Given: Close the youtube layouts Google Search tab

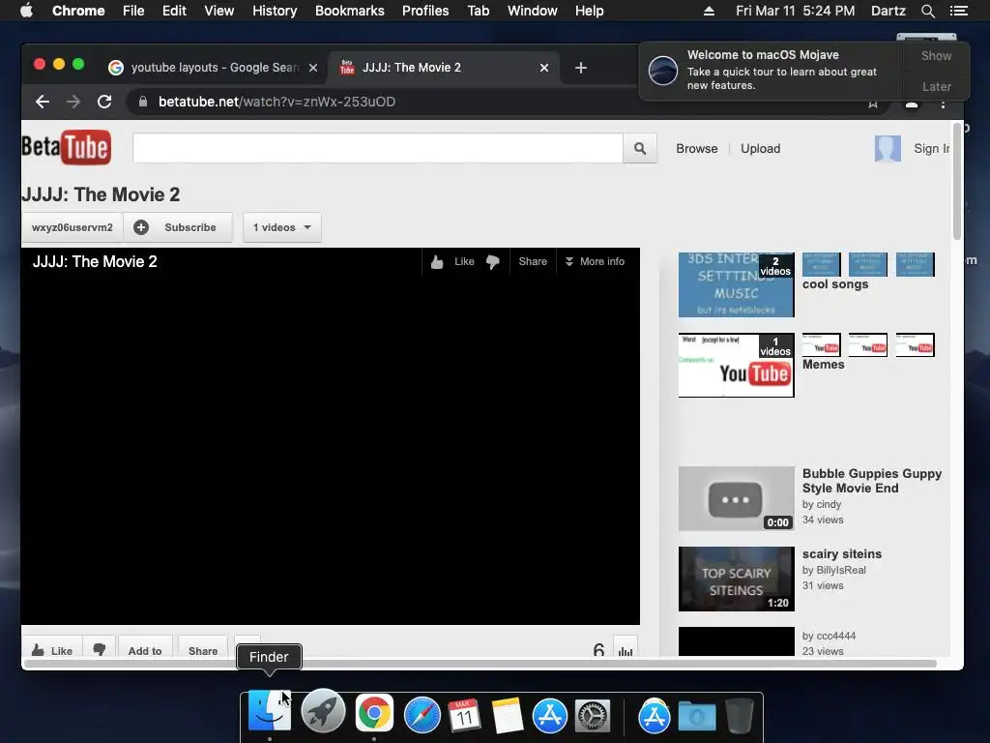Looking at the screenshot, I should (x=313, y=68).
